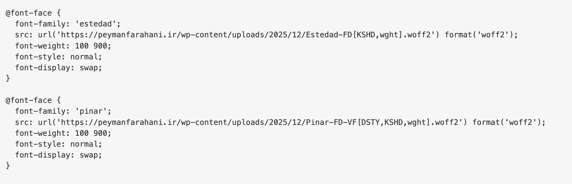
Task: Click the 'pinar' font-family value
Action: click(x=93, y=111)
